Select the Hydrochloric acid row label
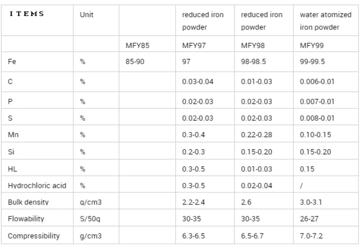Viewport: 362px width, 252px height. [x=37, y=185]
